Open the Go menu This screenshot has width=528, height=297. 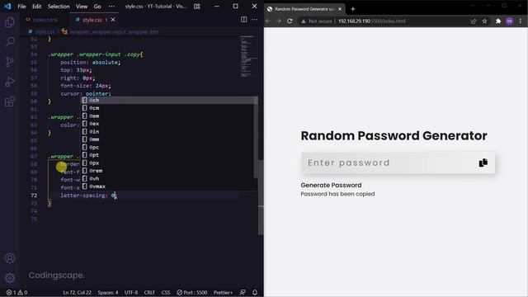coord(97,6)
